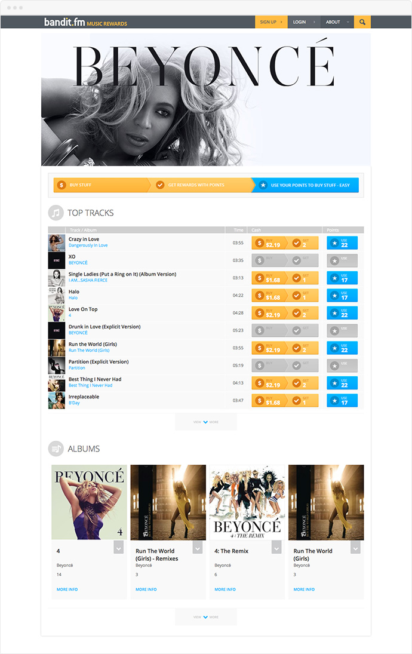Open 4: The Remix album cover
The height and width of the screenshot is (654, 412).
click(247, 502)
